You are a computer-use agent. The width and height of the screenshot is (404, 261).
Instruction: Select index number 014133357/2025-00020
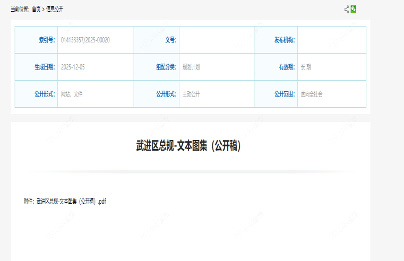pyautogui.click(x=85, y=40)
